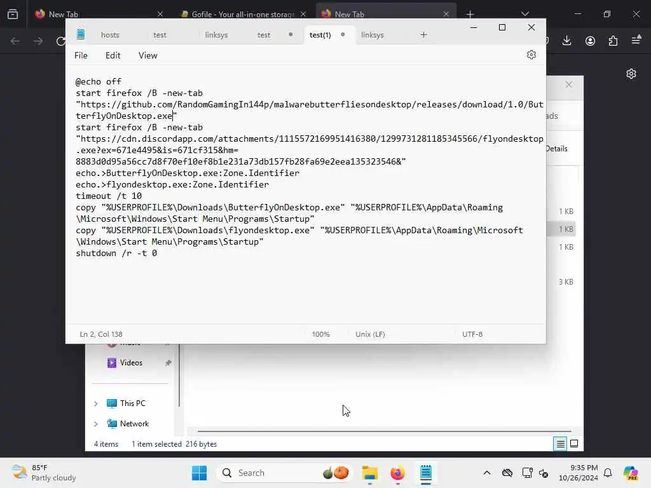Viewport: 651px width, 488px height.
Task: Open Notepad from the taskbar
Action: 425,473
